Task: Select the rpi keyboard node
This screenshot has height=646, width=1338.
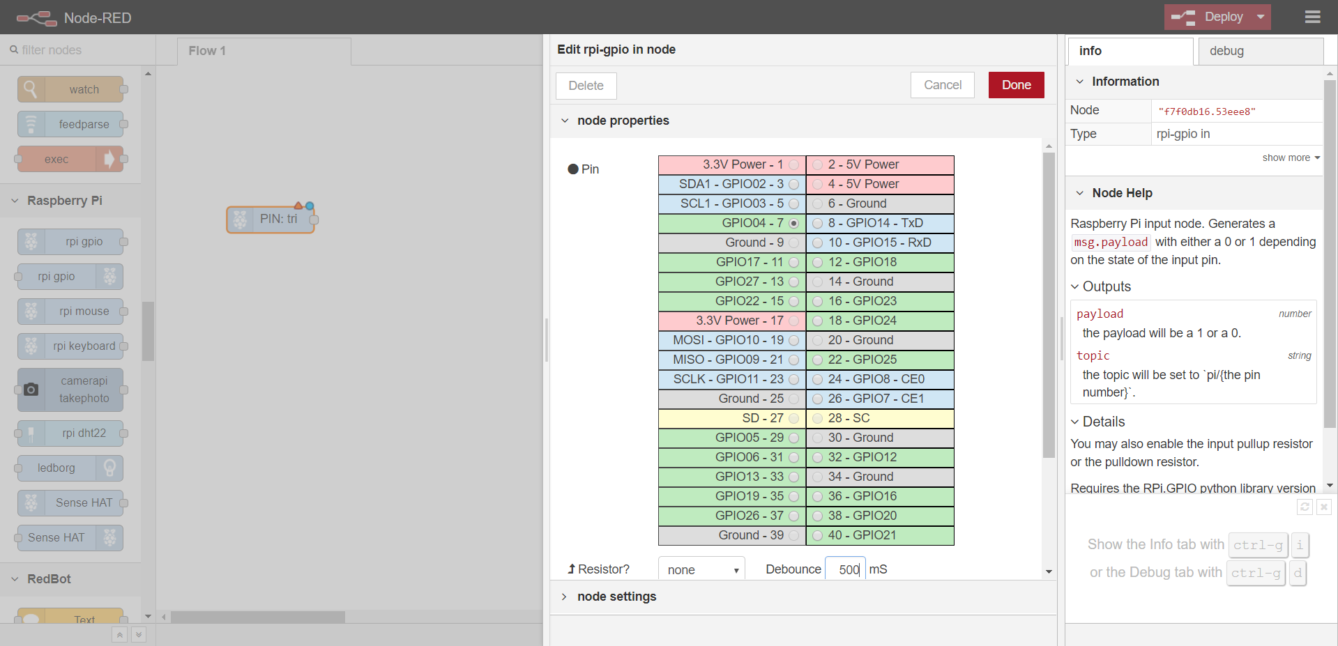Action: [x=70, y=346]
